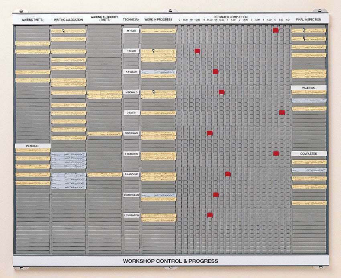Click the VALETING section label
The width and height of the screenshot is (341, 278).
tap(308, 87)
